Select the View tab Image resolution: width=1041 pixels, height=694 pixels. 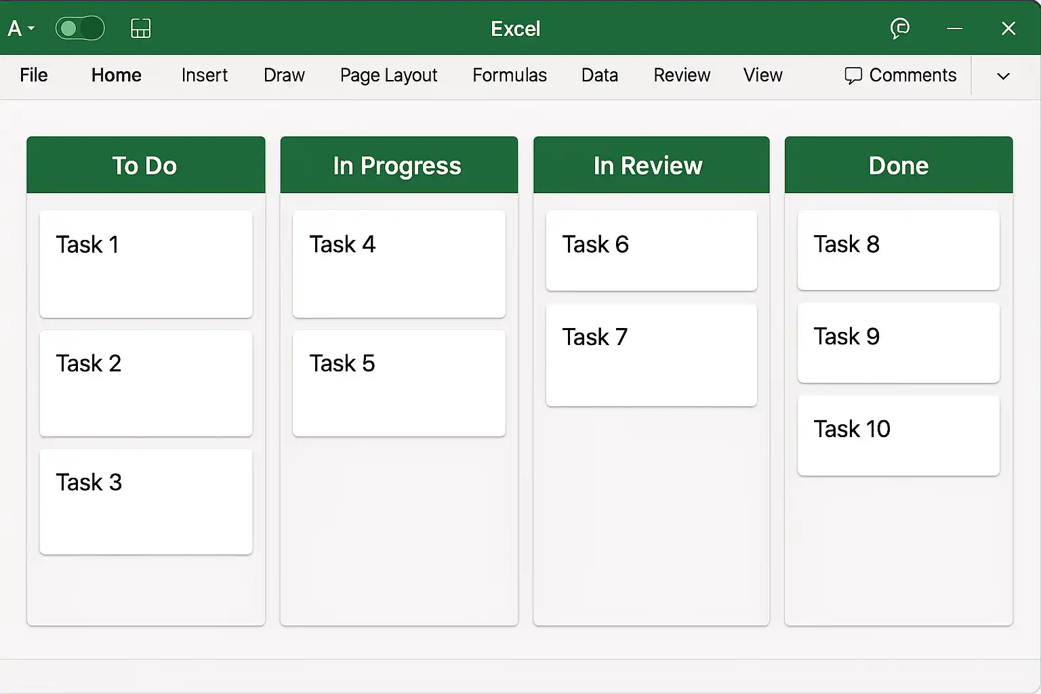762,75
